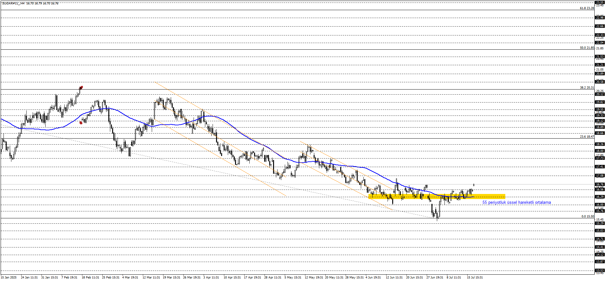
Task: Click the "38.2 20.31" Fibonacci level label
Action: [587, 88]
